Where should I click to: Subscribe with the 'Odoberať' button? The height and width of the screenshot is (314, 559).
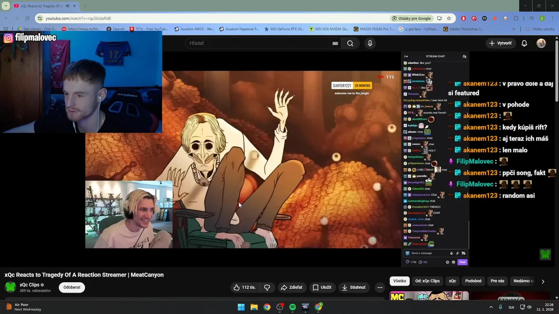(x=72, y=287)
